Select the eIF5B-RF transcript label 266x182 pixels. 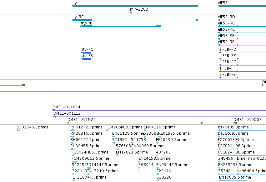coord(226,36)
